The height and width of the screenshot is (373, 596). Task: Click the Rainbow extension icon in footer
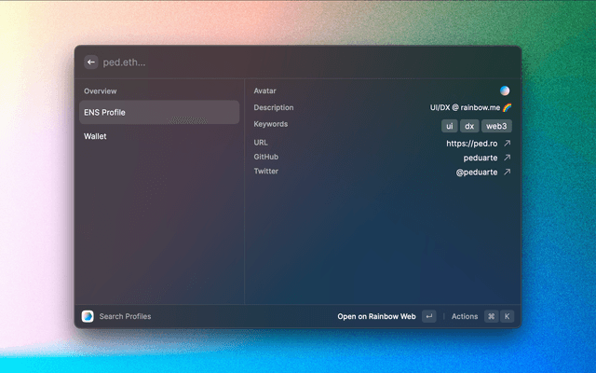click(x=88, y=316)
